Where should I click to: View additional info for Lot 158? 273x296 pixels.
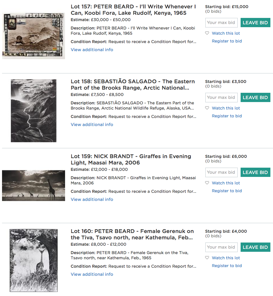(x=92, y=125)
